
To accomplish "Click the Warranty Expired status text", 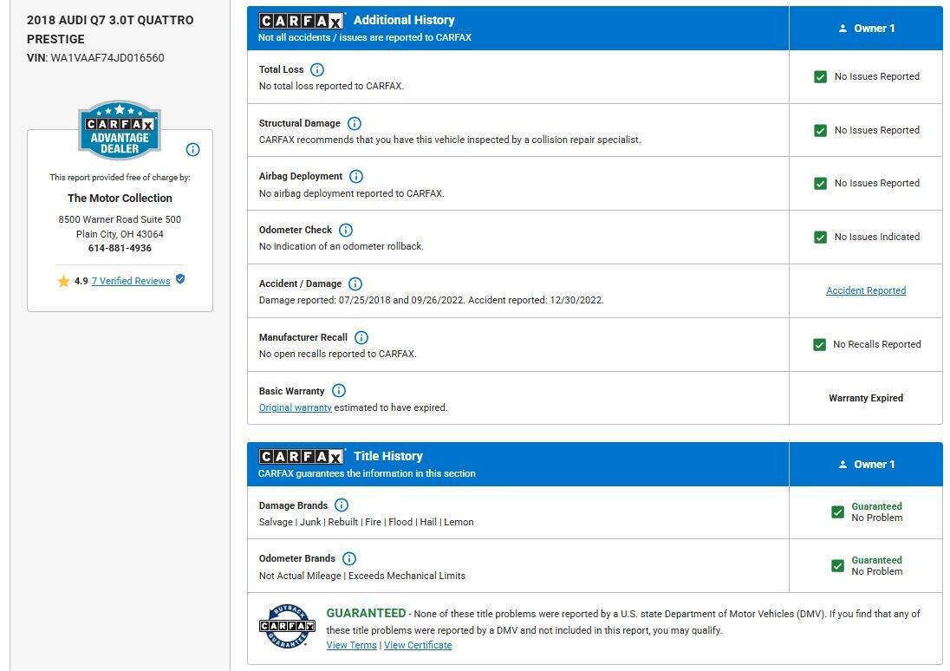I will coord(866,398).
